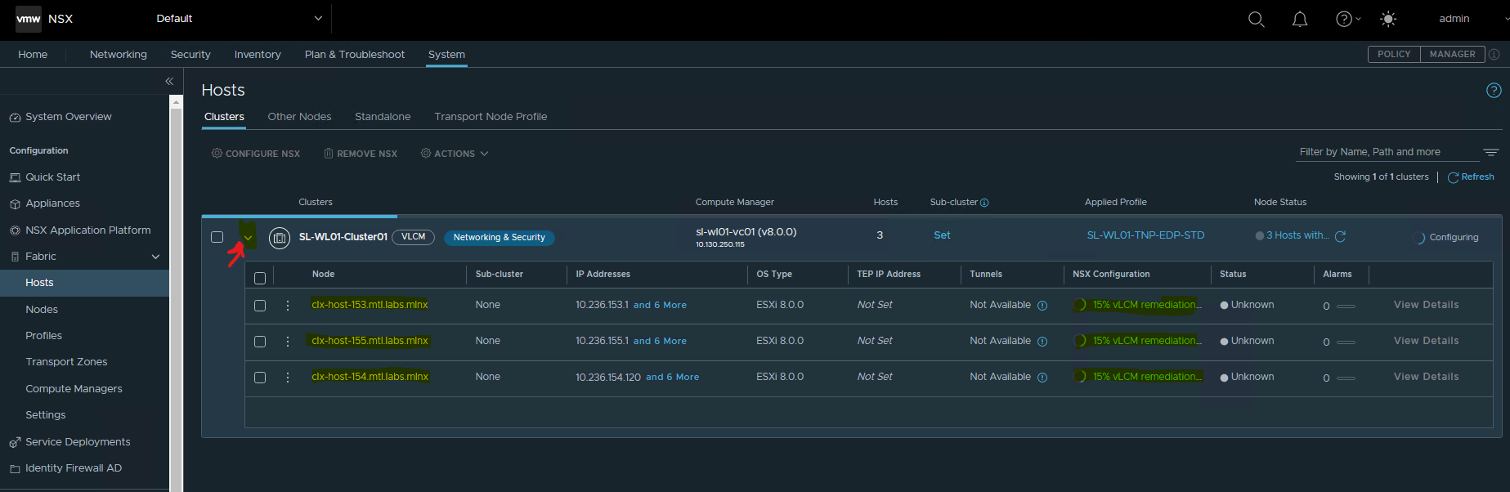Click the sidebar vertical scrollbar

176,294
